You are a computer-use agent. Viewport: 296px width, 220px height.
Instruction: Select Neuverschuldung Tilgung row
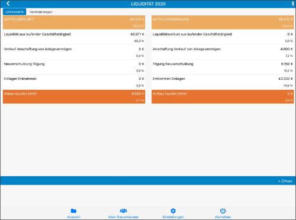pos(74,67)
